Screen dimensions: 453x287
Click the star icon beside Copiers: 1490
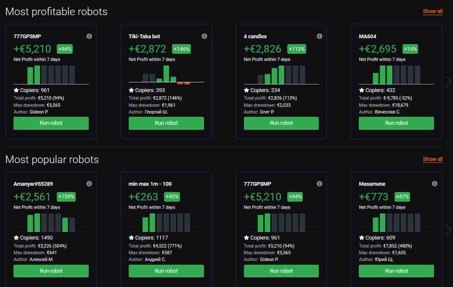click(x=16, y=238)
